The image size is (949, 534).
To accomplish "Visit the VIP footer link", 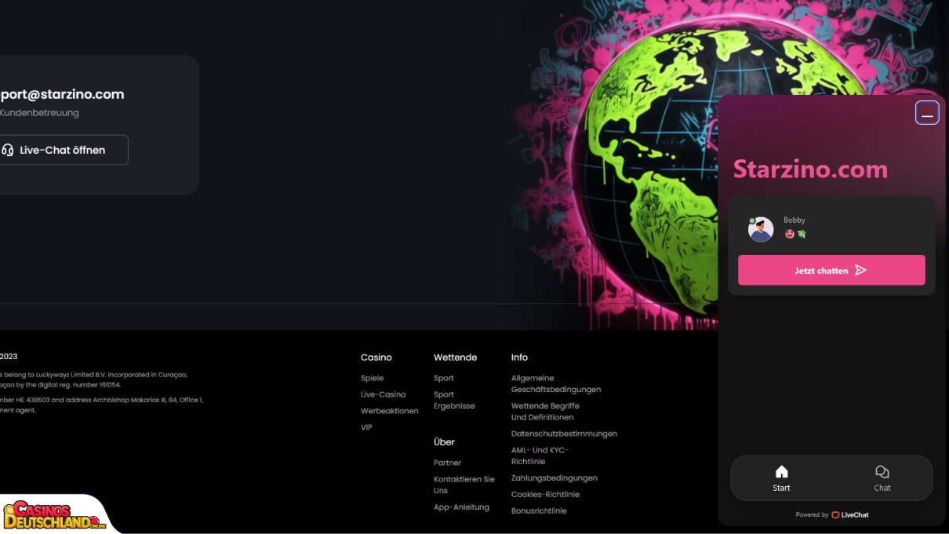I will [x=366, y=427].
